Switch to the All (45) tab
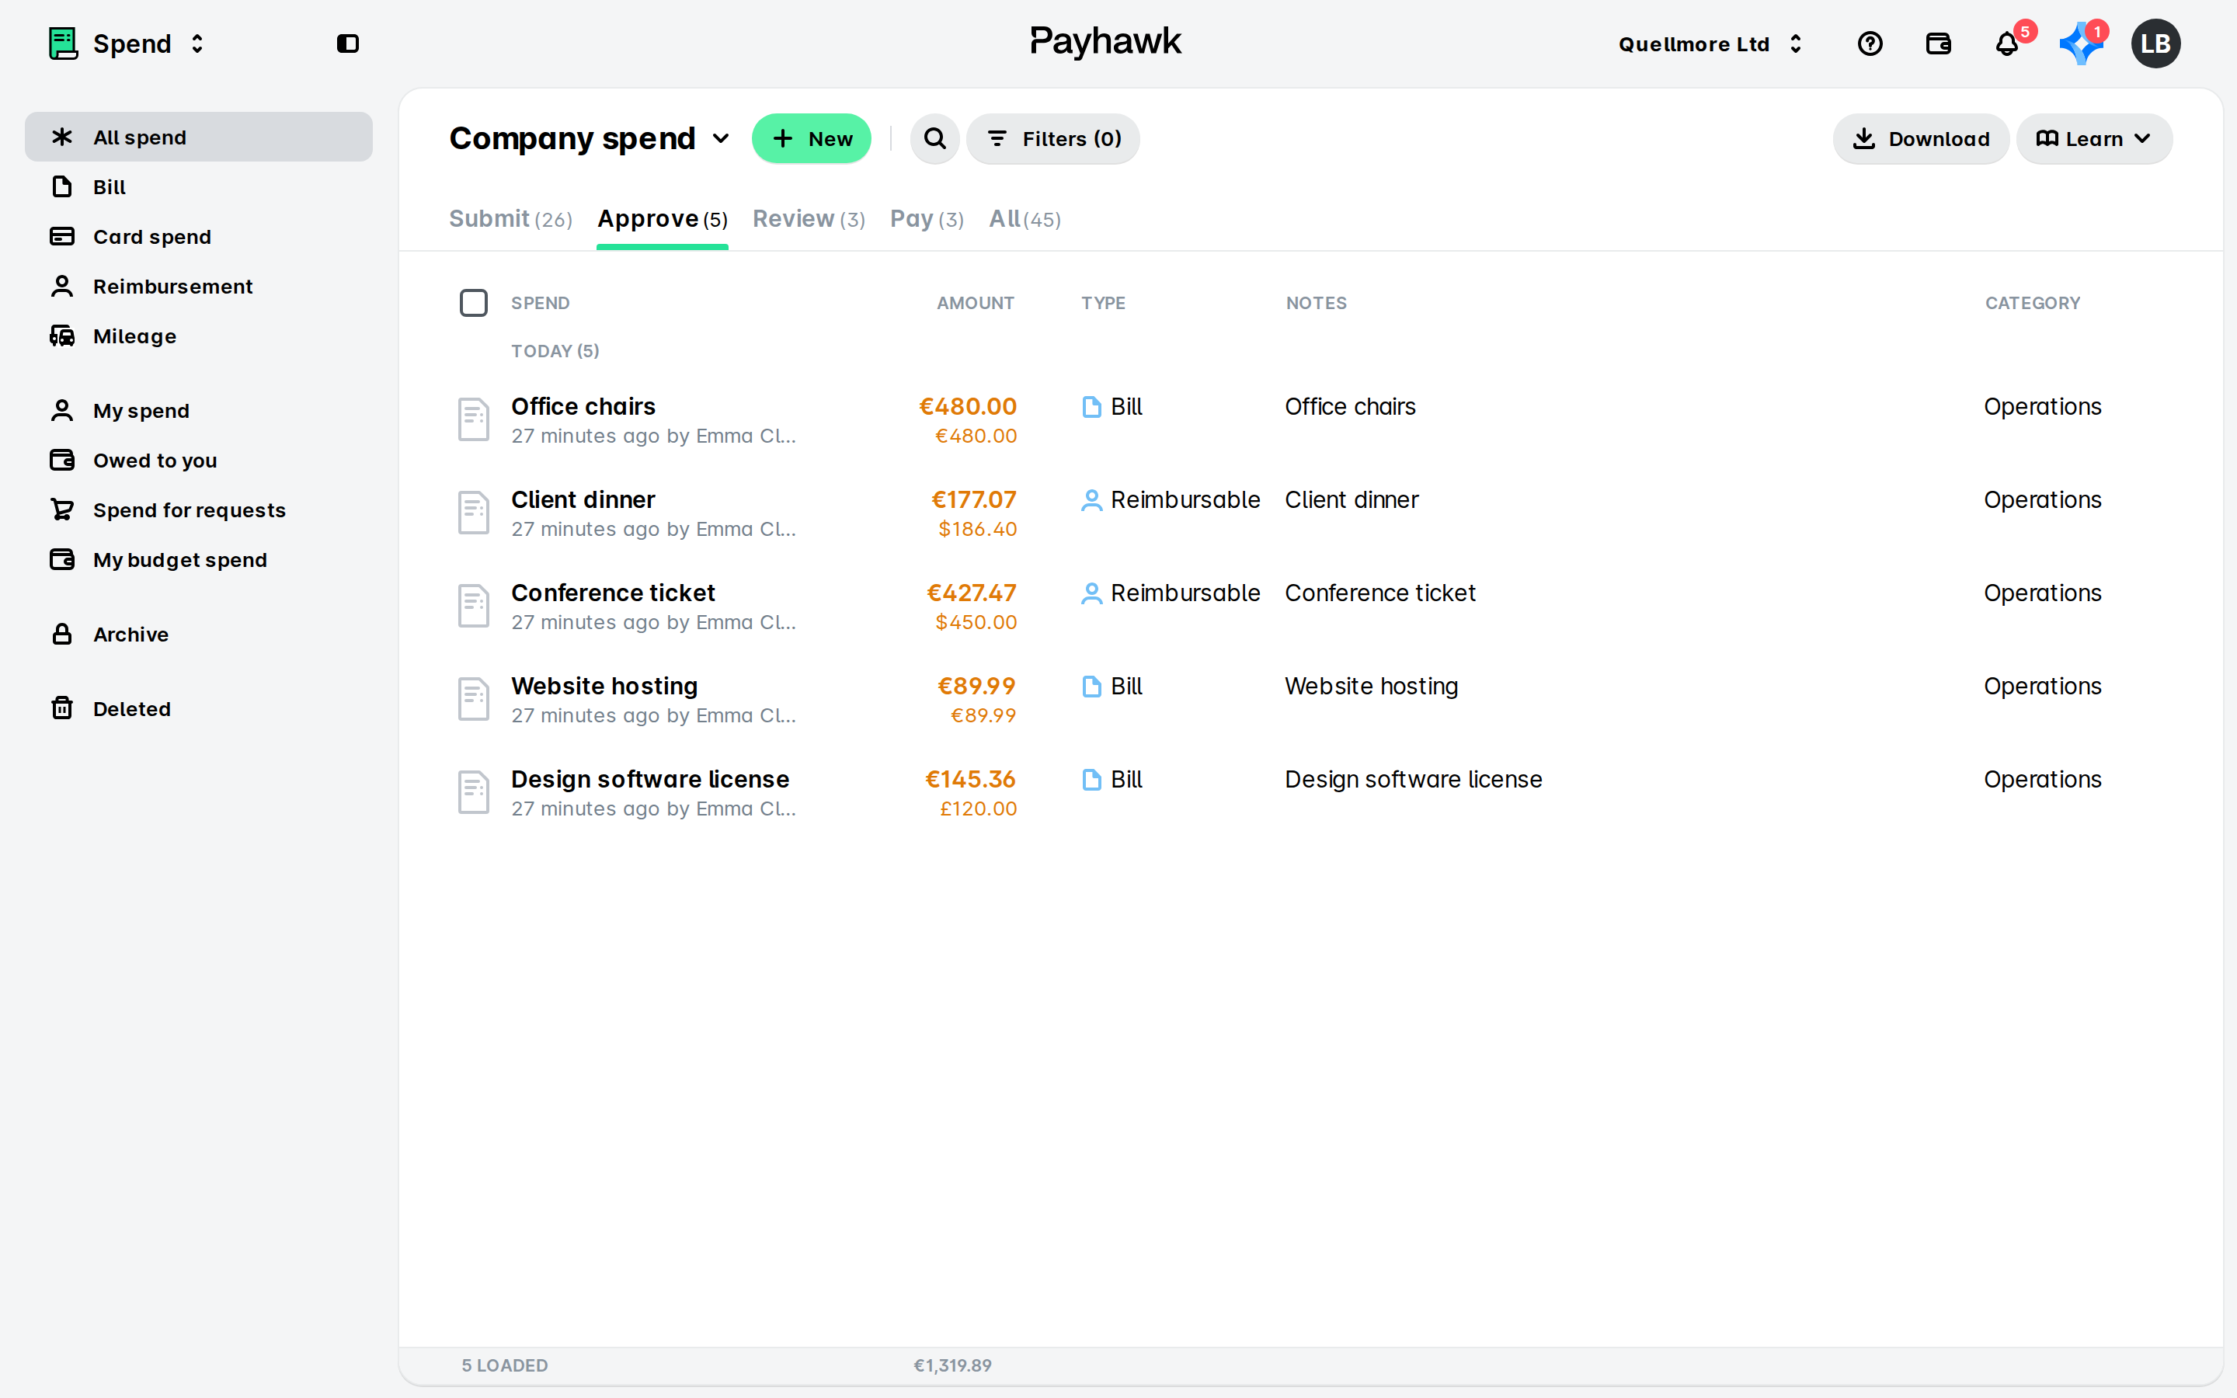The height and width of the screenshot is (1398, 2237). click(1025, 219)
